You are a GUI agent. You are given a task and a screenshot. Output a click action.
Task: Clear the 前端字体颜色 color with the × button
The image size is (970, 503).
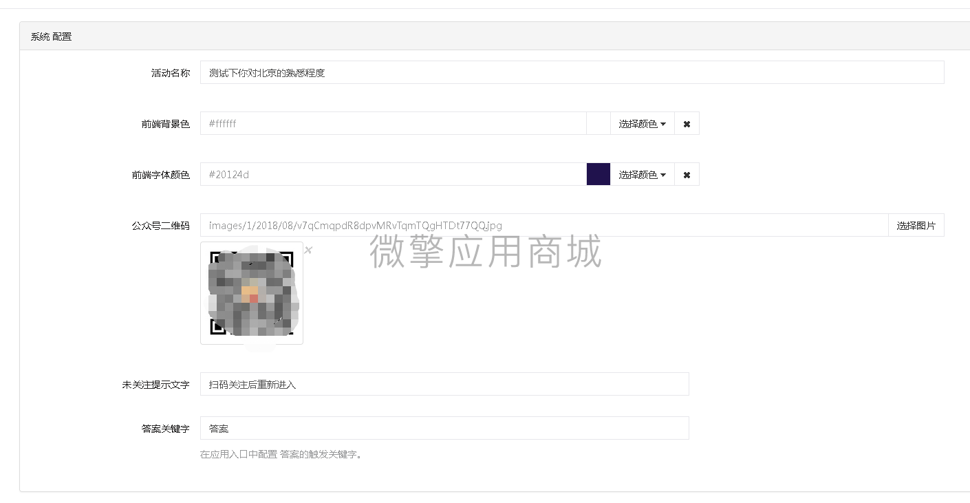(x=687, y=175)
